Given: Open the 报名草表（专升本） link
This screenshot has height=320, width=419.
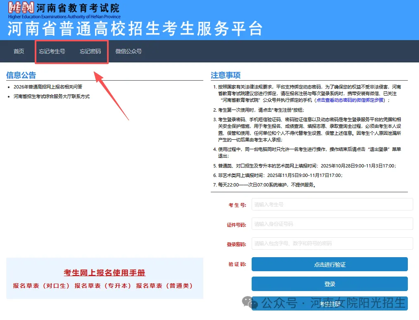Looking at the screenshot, I should (x=103, y=286).
